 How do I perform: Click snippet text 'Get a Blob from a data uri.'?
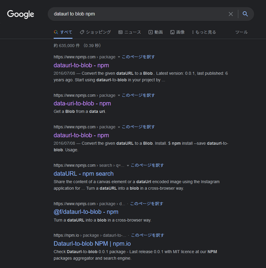80,112
